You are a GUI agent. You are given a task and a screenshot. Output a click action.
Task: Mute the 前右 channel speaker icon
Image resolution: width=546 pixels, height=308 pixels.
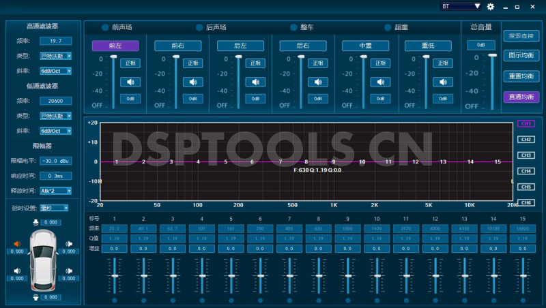(x=193, y=82)
